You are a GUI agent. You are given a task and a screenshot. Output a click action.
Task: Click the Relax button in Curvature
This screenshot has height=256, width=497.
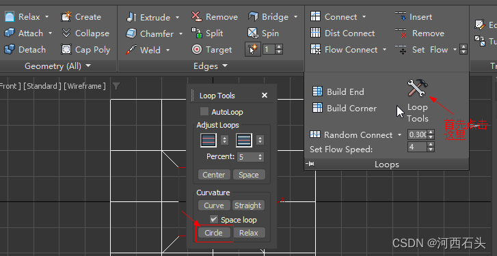tap(249, 233)
